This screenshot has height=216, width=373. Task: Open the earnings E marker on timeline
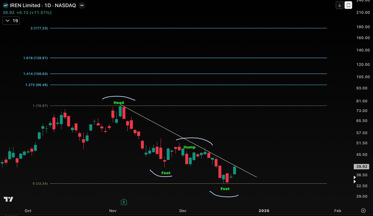pyautogui.click(x=124, y=202)
